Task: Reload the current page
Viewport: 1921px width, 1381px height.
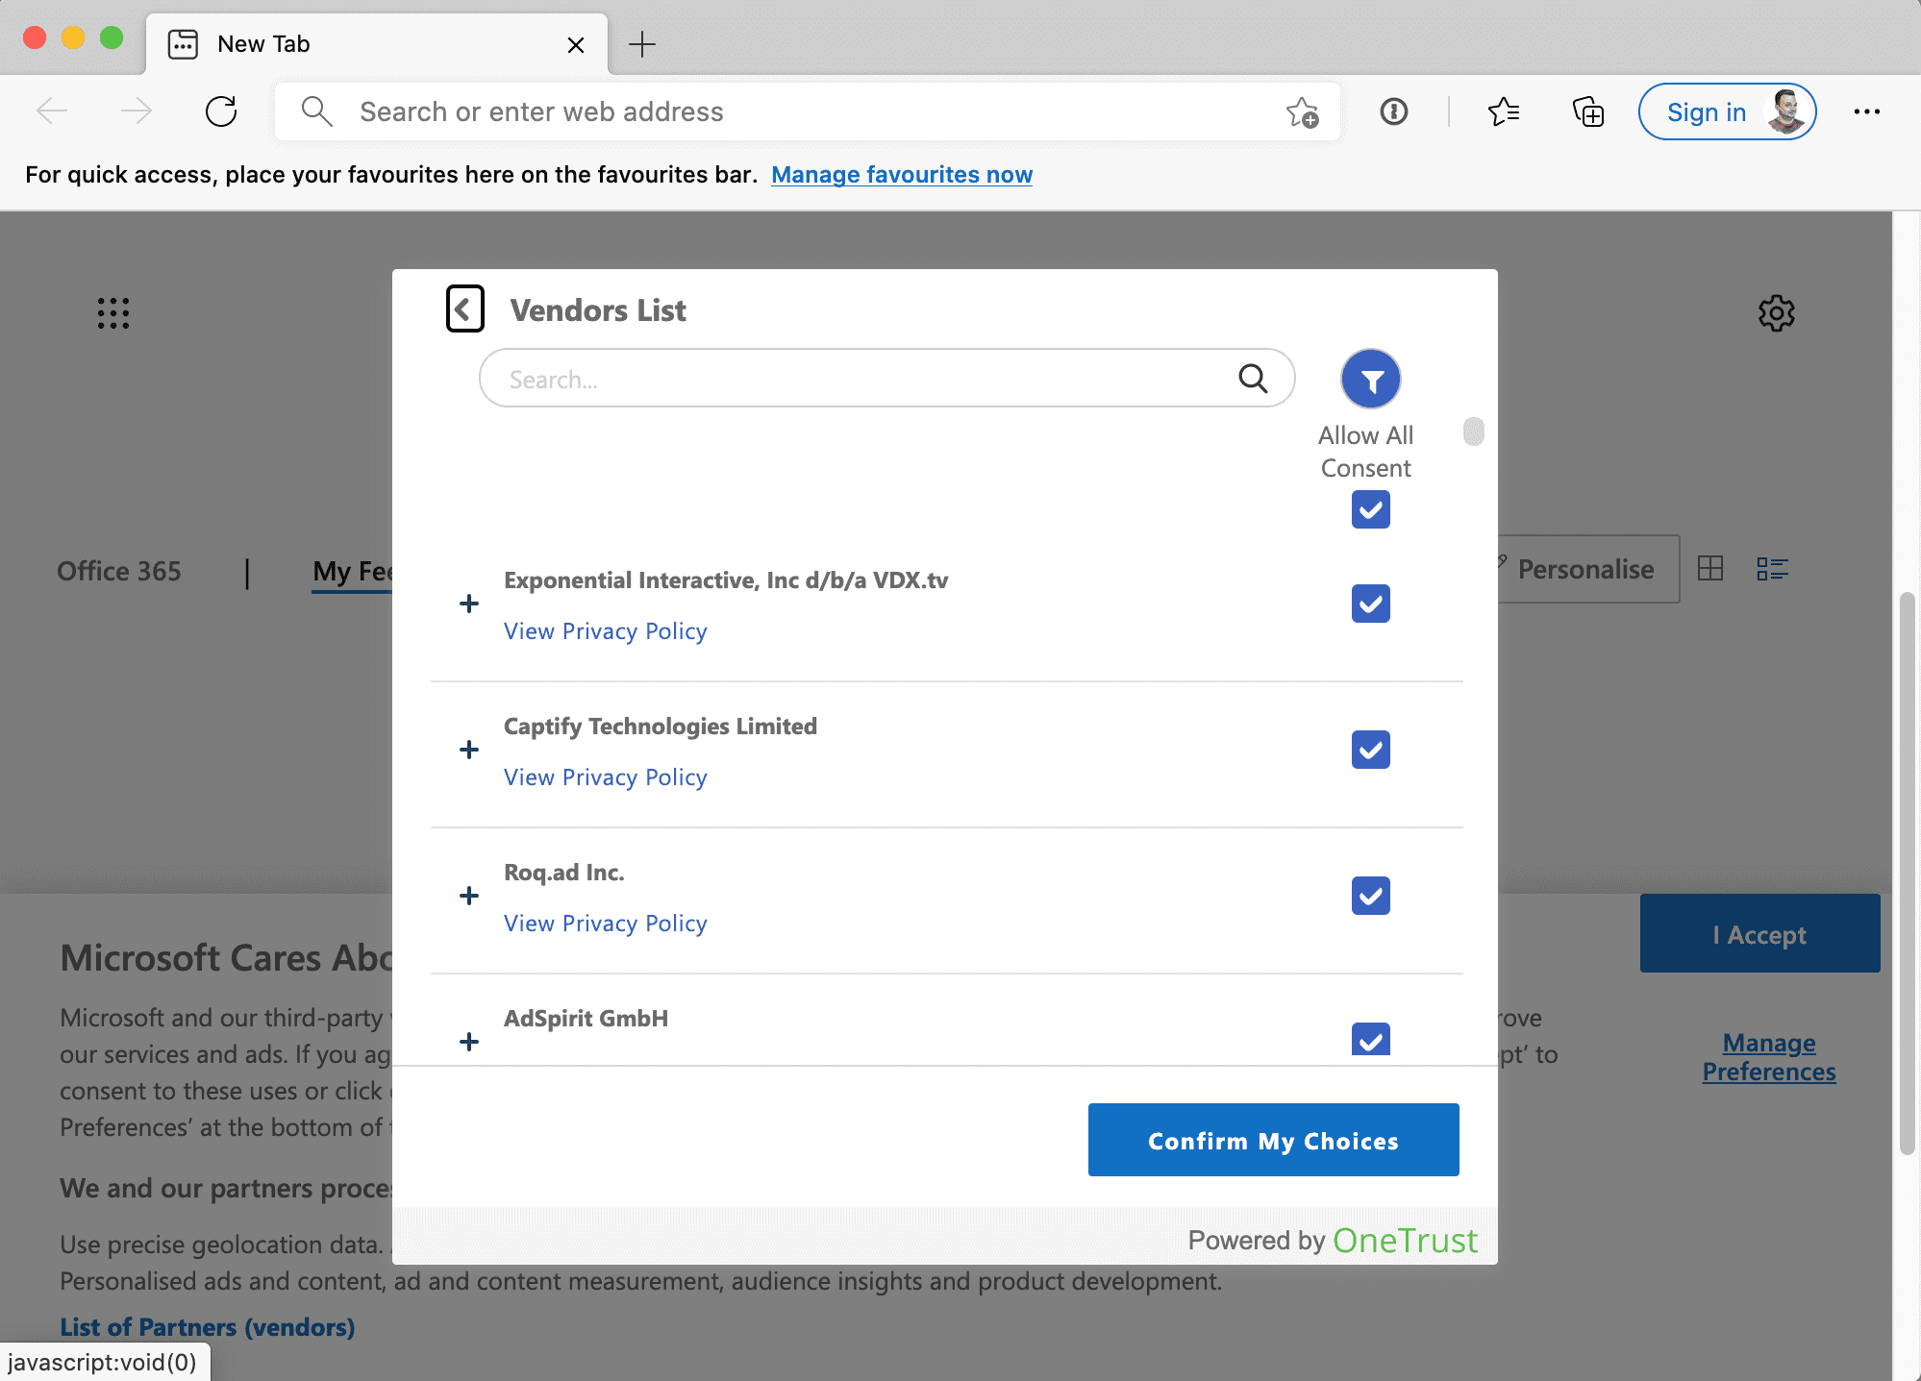Action: tap(221, 111)
